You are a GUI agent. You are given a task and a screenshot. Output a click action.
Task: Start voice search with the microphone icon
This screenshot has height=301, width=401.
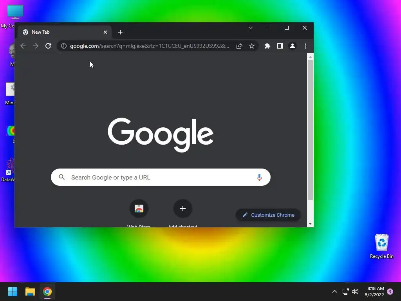coord(259,177)
